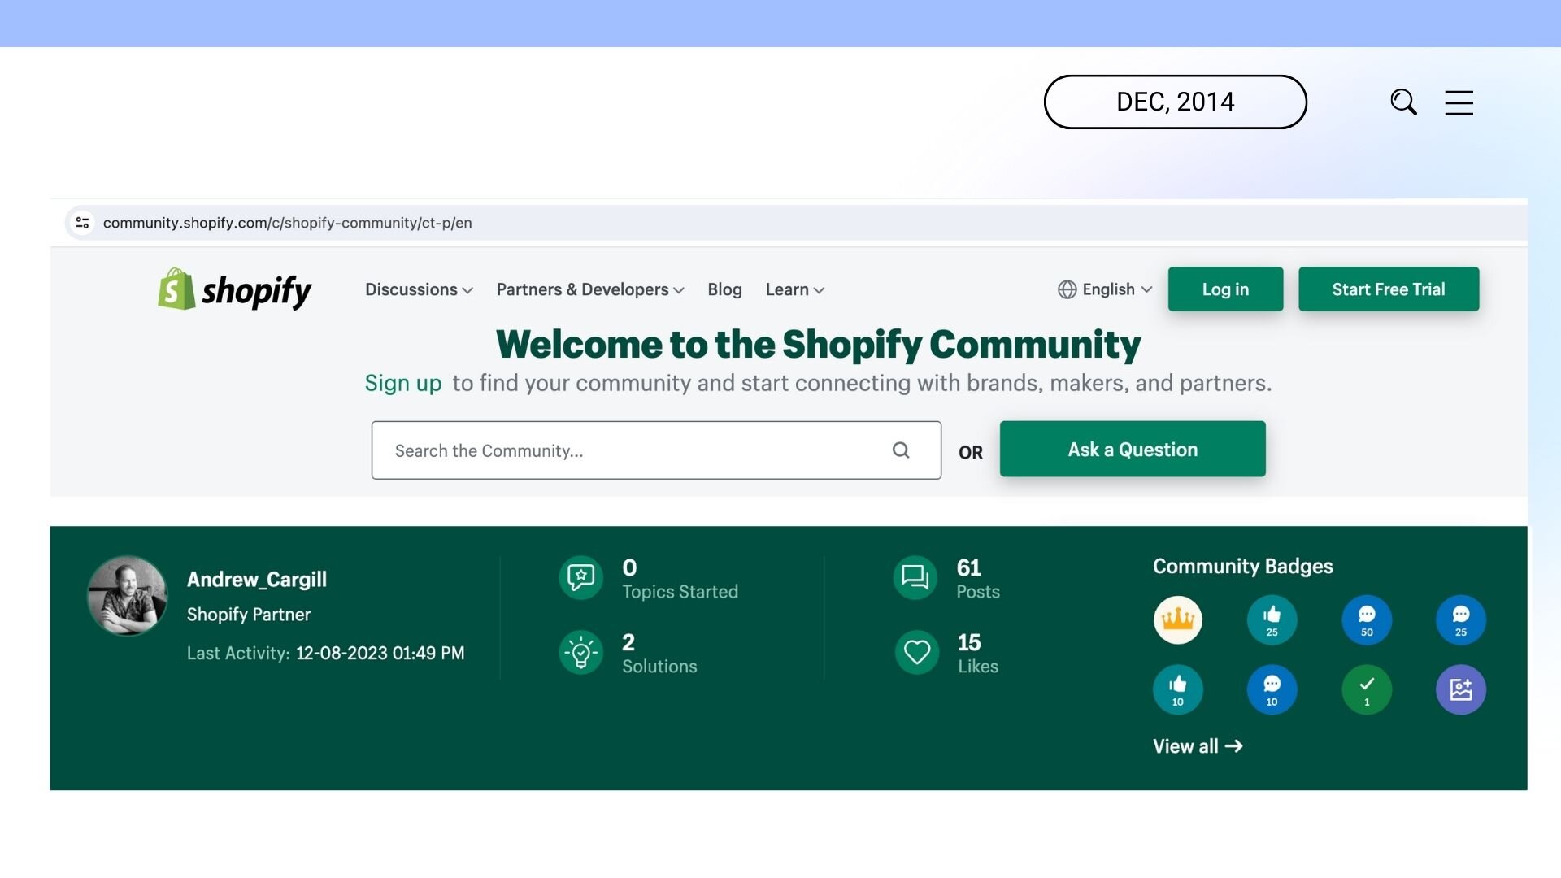Image resolution: width=1561 pixels, height=878 pixels.
Task: Expand Partners & Developers dropdown
Action: point(590,290)
